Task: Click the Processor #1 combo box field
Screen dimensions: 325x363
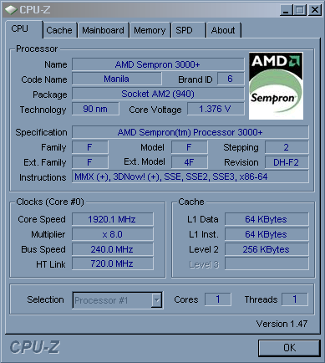Action: pyautogui.click(x=117, y=300)
